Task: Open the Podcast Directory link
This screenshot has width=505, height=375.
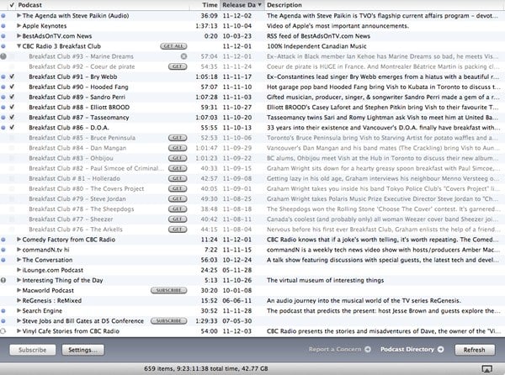Action: point(407,349)
